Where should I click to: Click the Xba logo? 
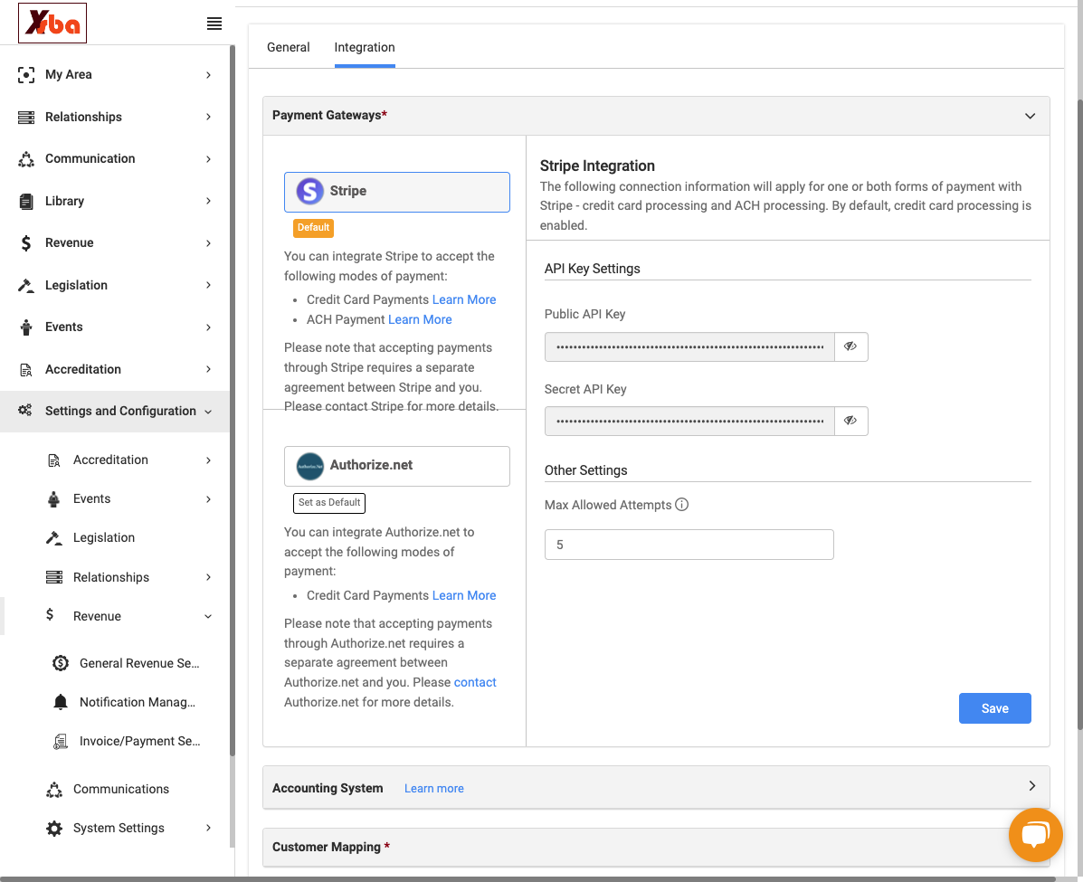pyautogui.click(x=52, y=23)
